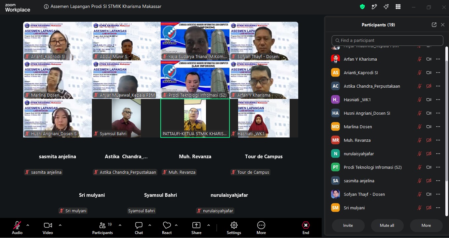
Task: Click camera-off icon for Muh. Revanza
Action: tap(429, 140)
